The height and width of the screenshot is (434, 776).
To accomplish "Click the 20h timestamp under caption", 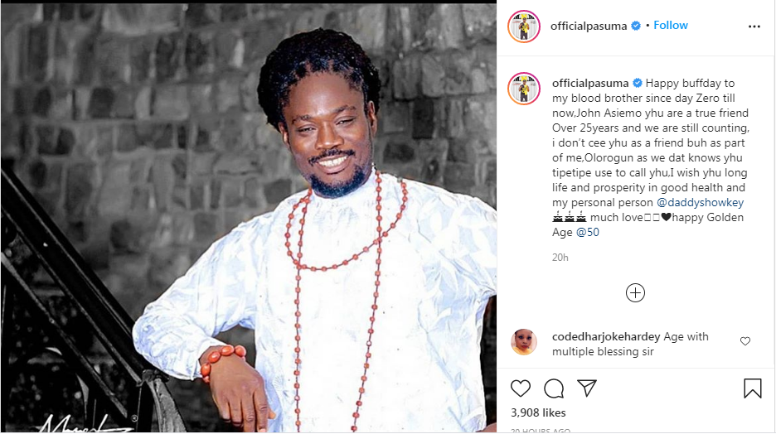I will pos(560,257).
